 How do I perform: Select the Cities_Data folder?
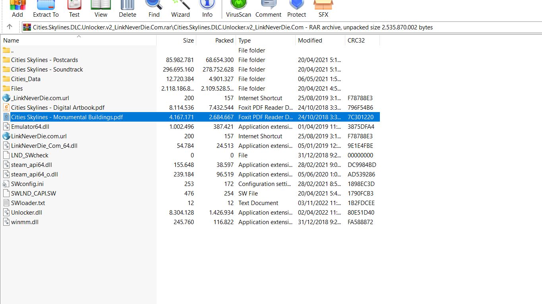click(26, 79)
